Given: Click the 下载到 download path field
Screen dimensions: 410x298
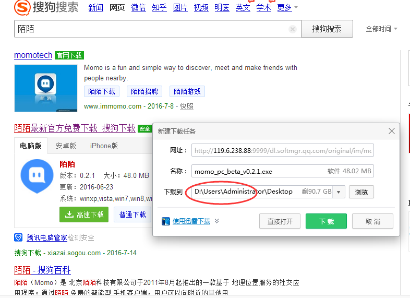Looking at the screenshot, I should tap(268, 192).
